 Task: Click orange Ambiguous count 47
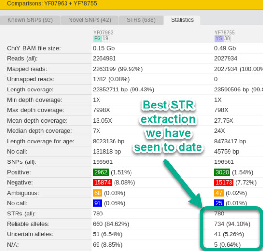pyautogui.click(x=219, y=193)
